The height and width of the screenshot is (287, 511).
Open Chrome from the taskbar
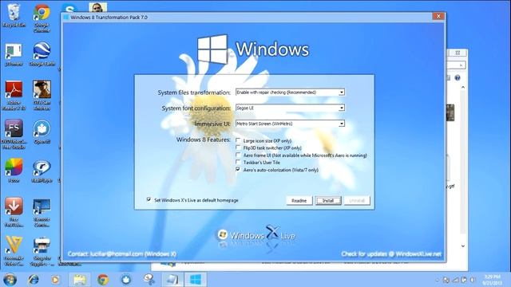coord(103,280)
